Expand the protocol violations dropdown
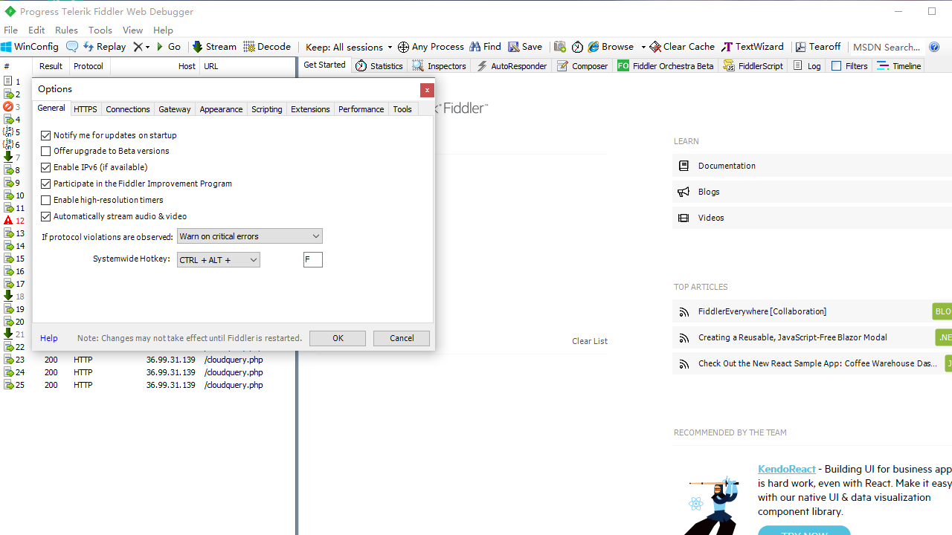 point(250,236)
